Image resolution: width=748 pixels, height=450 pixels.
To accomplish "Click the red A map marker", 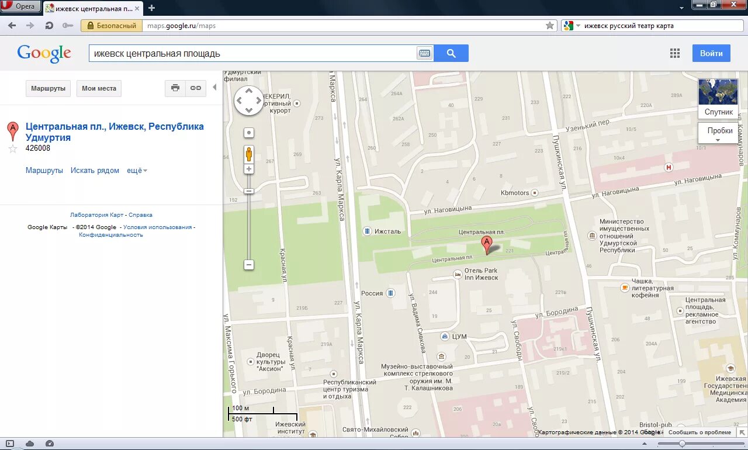I will (486, 245).
